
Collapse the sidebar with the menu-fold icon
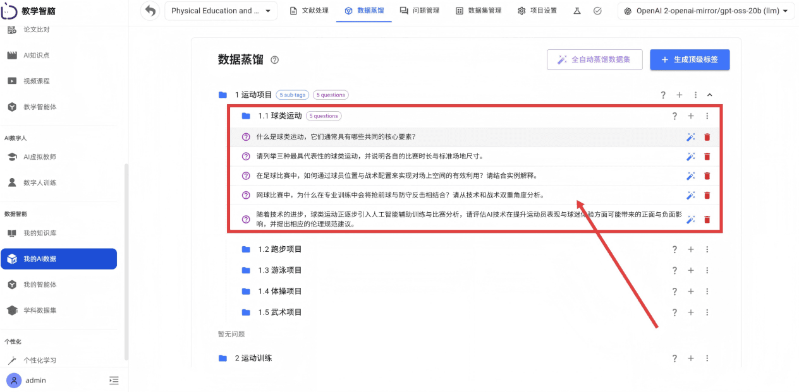click(x=114, y=381)
